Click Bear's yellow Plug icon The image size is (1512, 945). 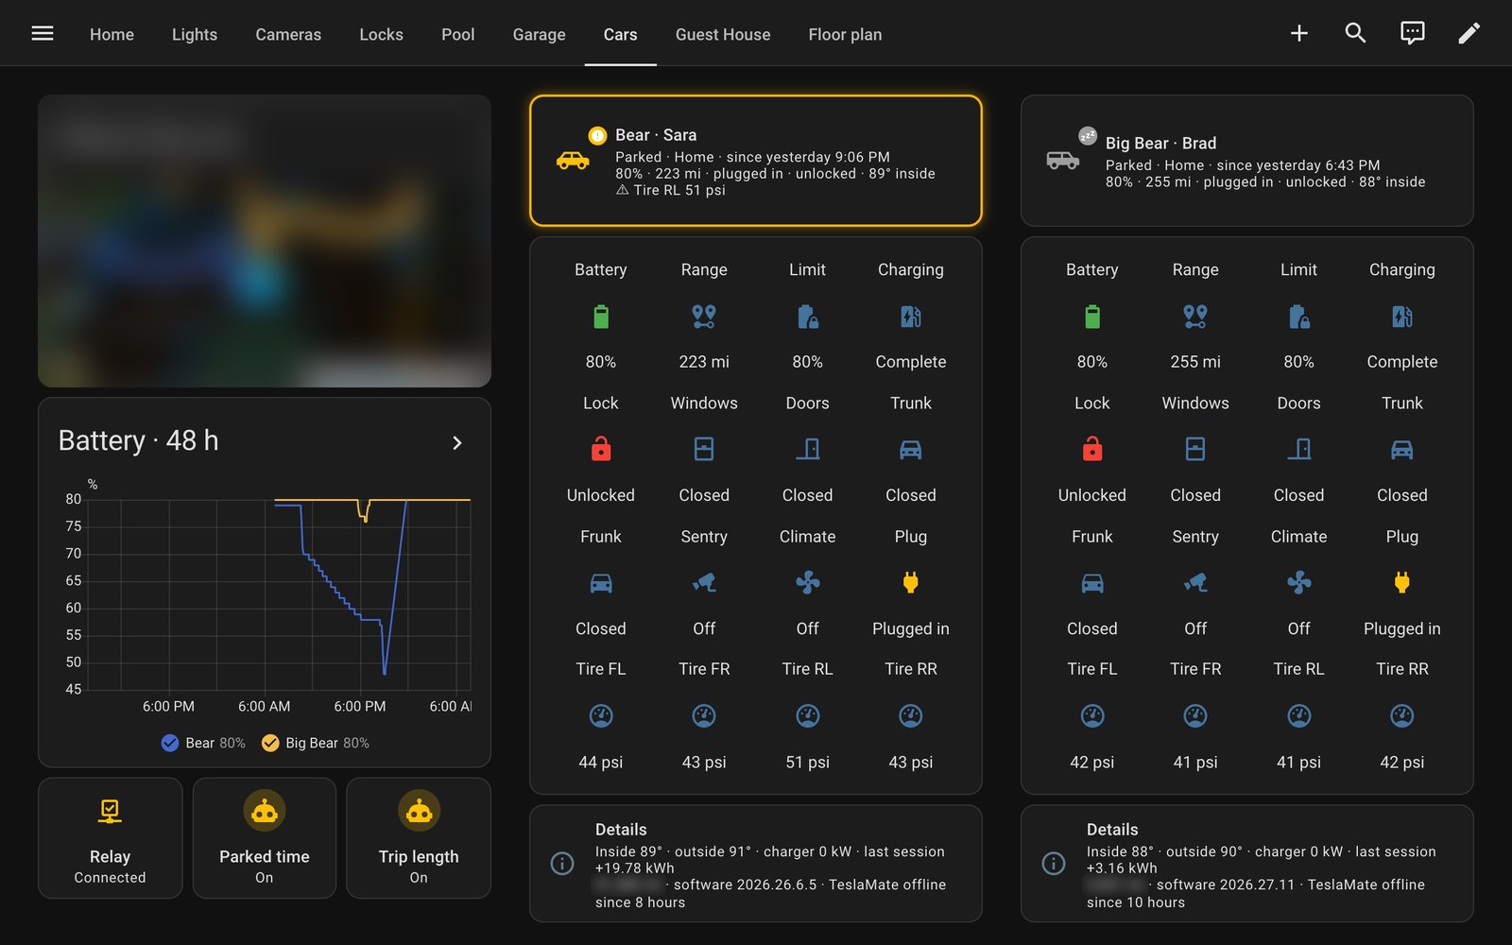[x=910, y=582]
